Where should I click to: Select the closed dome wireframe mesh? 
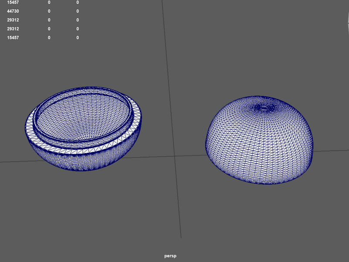click(259, 140)
